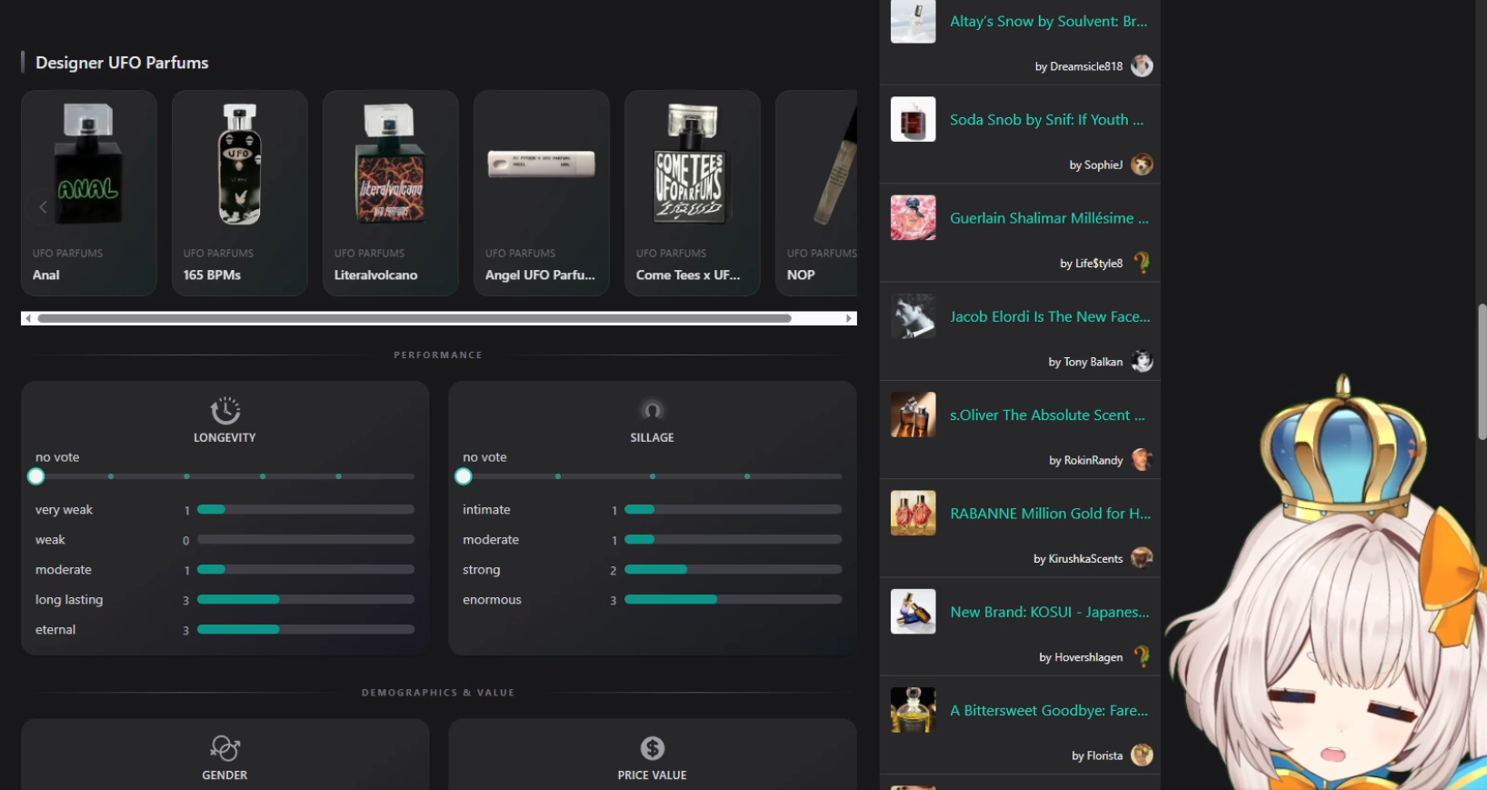Open Dreamsicle818's avatar

click(1142, 65)
